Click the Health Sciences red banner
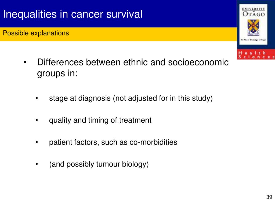 click(256, 54)
